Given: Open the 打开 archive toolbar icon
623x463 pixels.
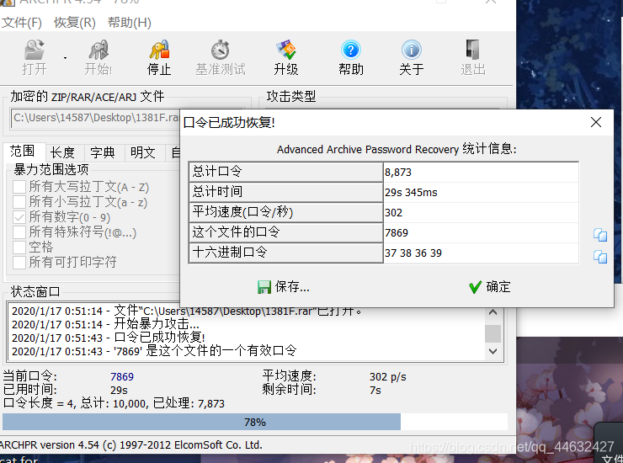Looking at the screenshot, I should coord(35,57).
